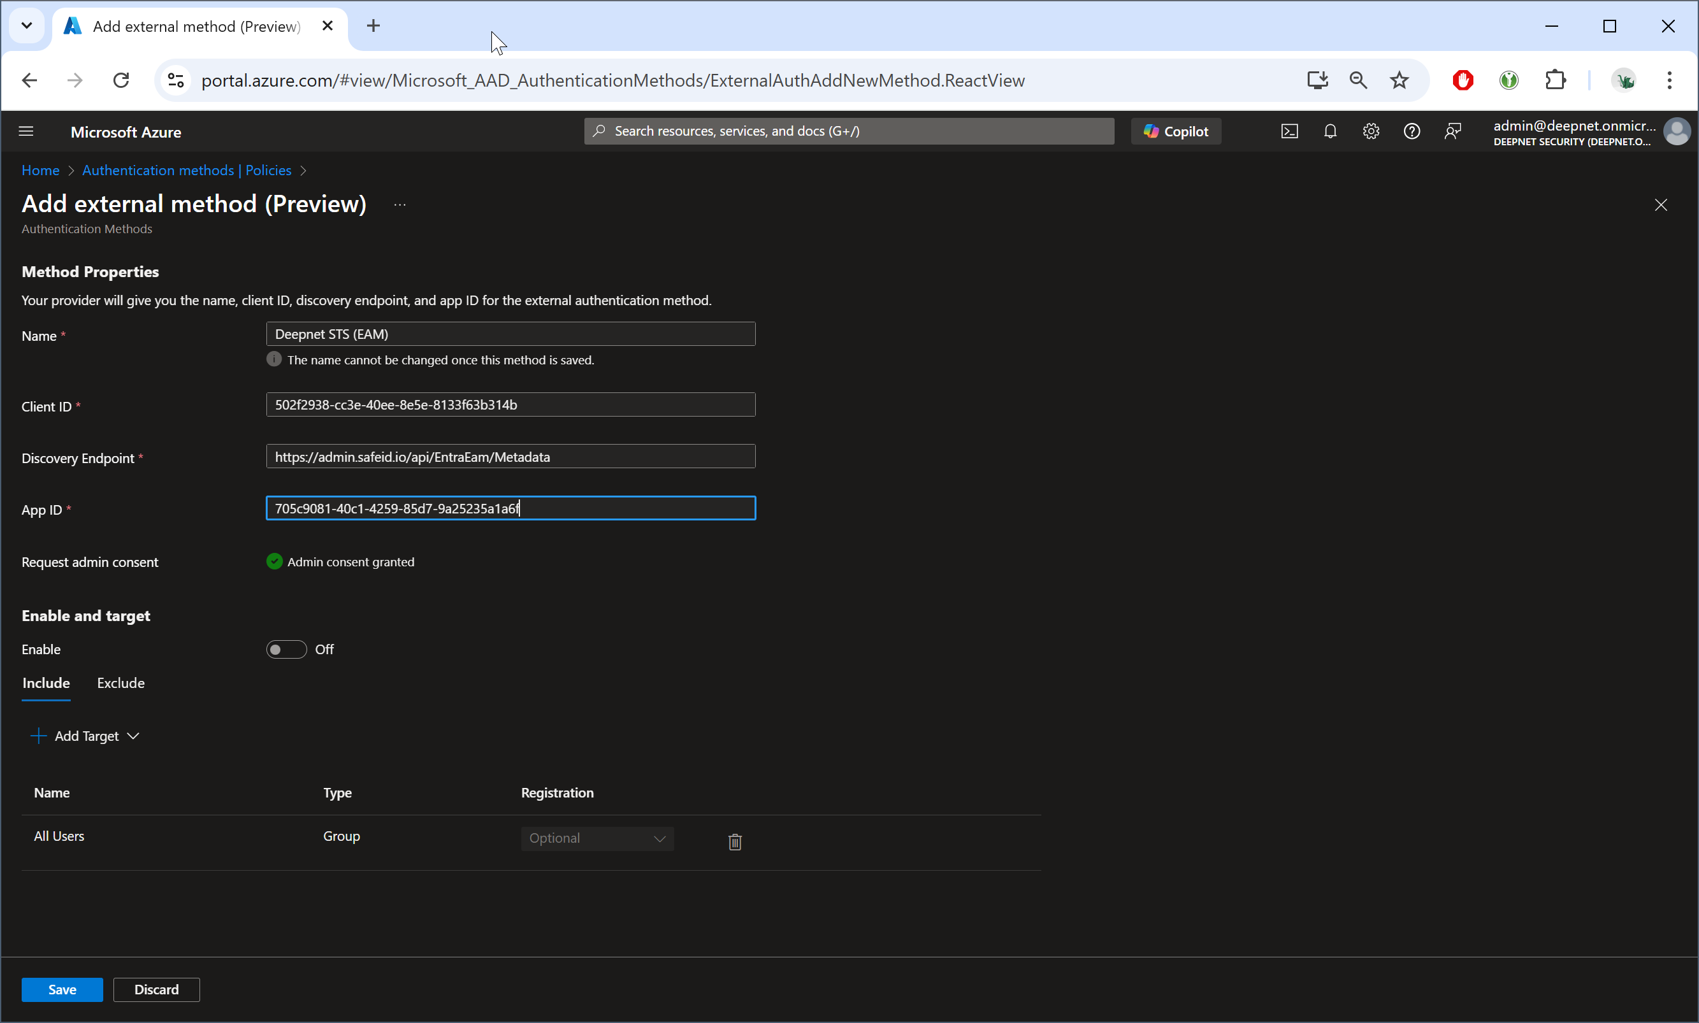Click into the Discovery Endpoint field
This screenshot has height=1023, width=1699.
[510, 456]
